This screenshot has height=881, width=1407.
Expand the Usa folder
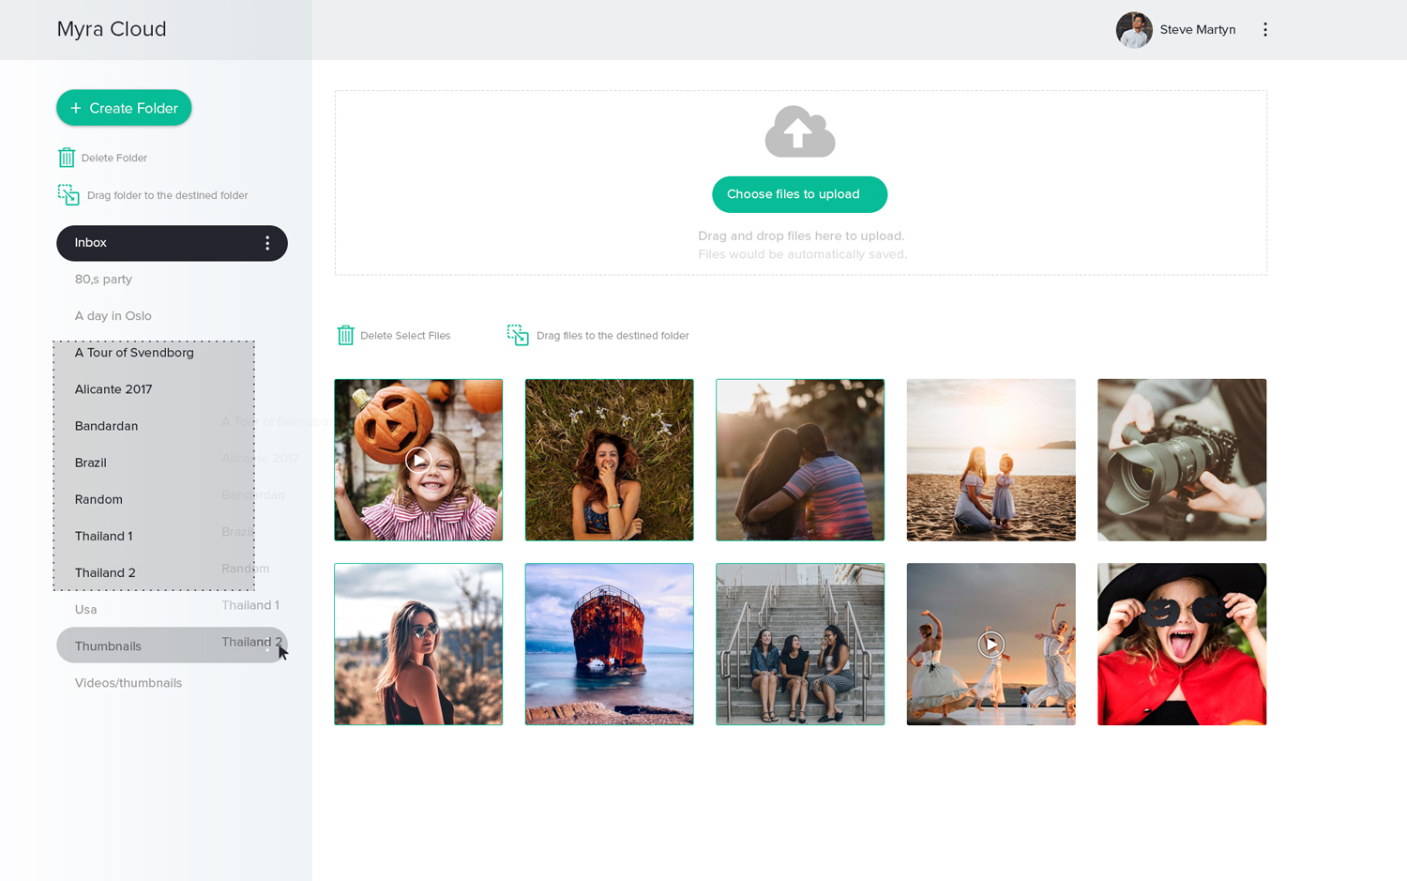click(x=85, y=609)
